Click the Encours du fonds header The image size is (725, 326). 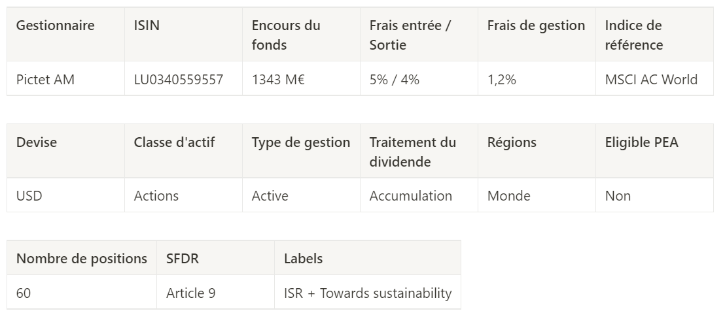286,35
